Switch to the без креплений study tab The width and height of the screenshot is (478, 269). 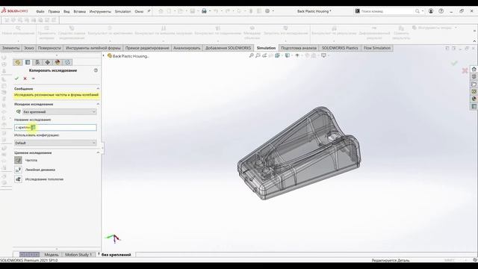click(117, 254)
